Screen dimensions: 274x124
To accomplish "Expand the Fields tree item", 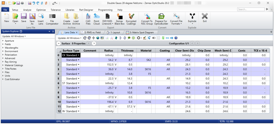I will pyautogui.click(x=3, y=44).
